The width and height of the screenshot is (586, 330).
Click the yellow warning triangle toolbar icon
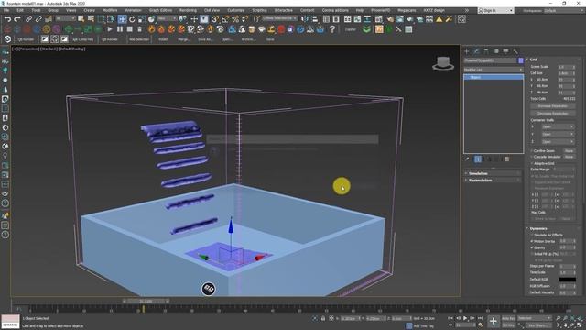(x=439, y=19)
